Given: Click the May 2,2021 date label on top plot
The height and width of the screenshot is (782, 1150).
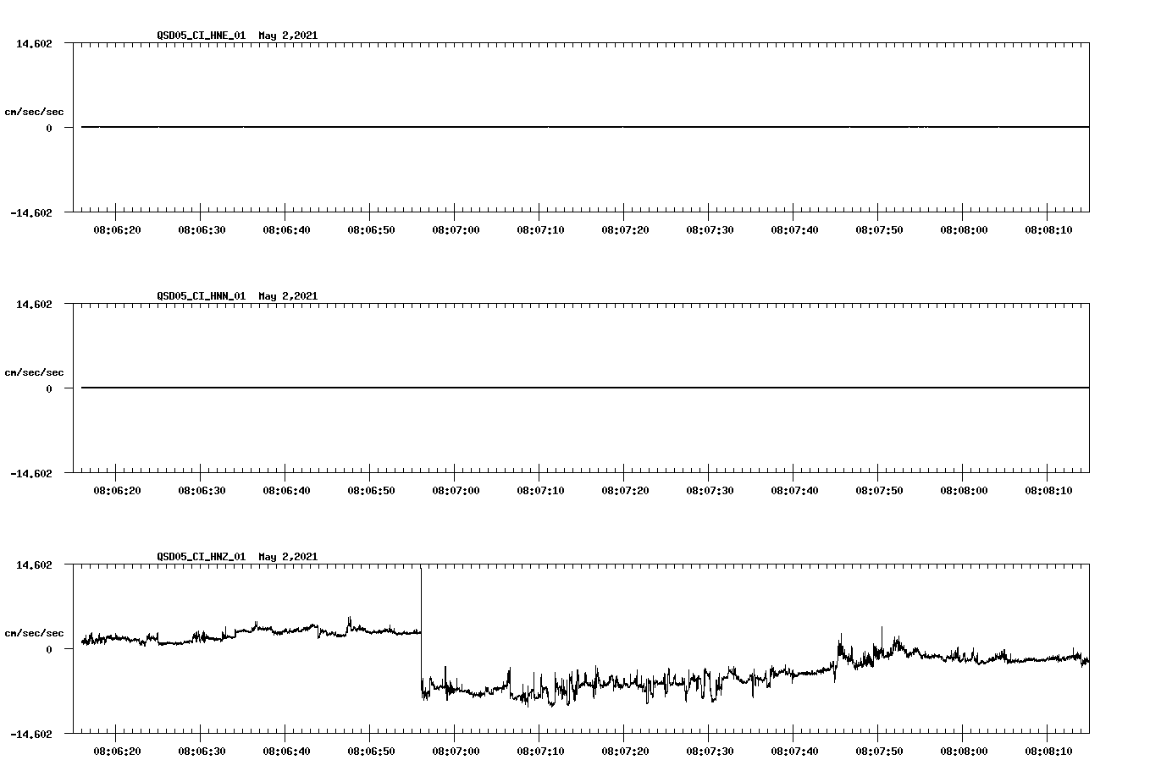Looking at the screenshot, I should click(x=288, y=36).
